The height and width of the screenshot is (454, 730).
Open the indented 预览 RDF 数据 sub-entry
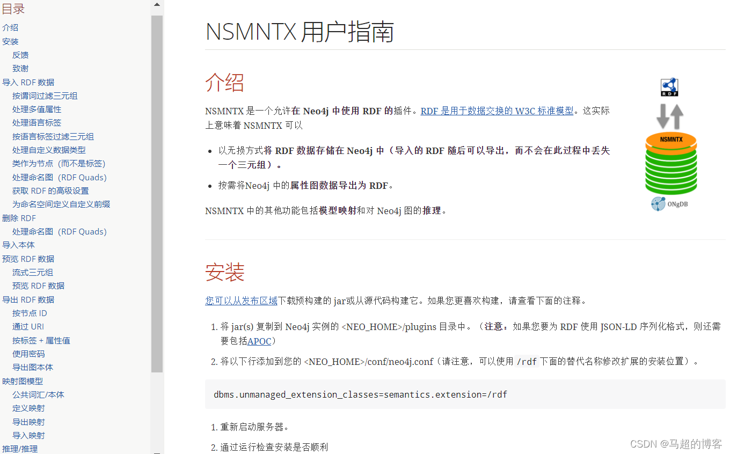[39, 285]
